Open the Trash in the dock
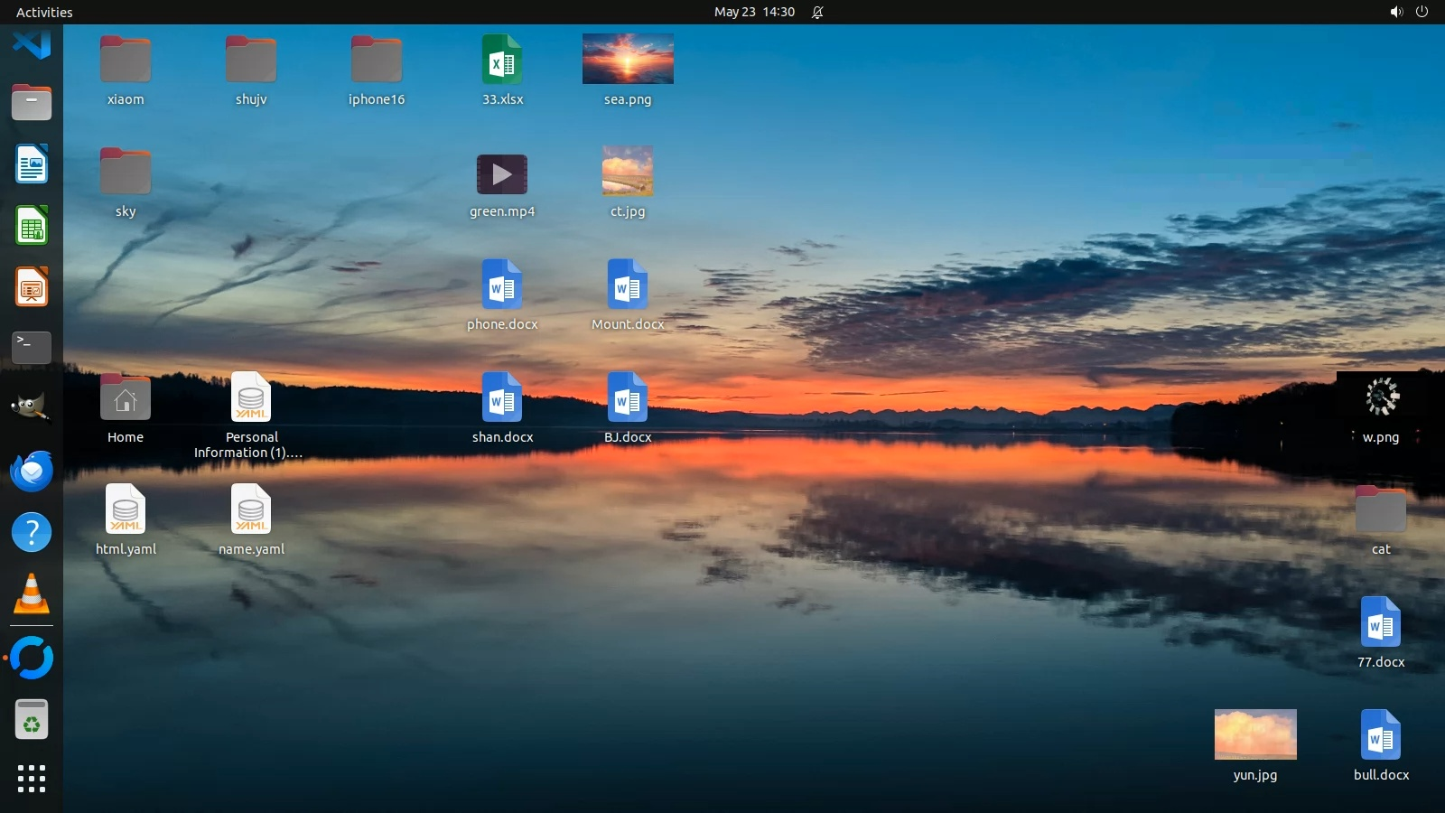Viewport: 1445px width, 813px height. [x=32, y=720]
